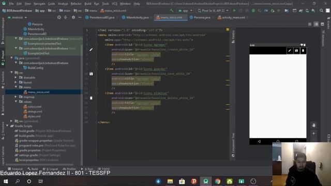This screenshot has height=186, width=331.
Task: Click the Select Opened File target icon
Action: (59, 18)
